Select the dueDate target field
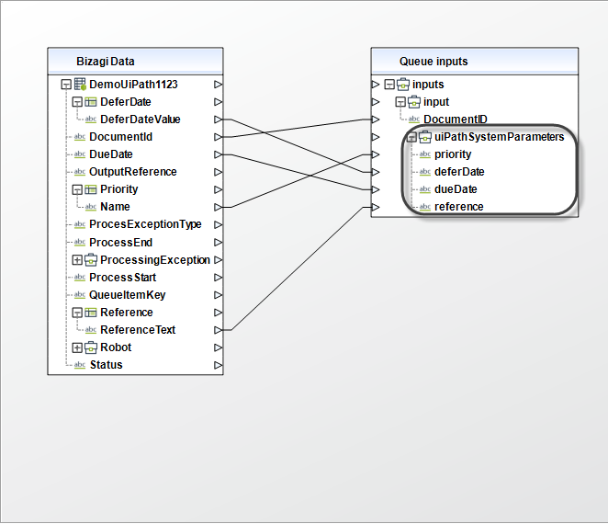This screenshot has width=608, height=524. click(x=456, y=189)
